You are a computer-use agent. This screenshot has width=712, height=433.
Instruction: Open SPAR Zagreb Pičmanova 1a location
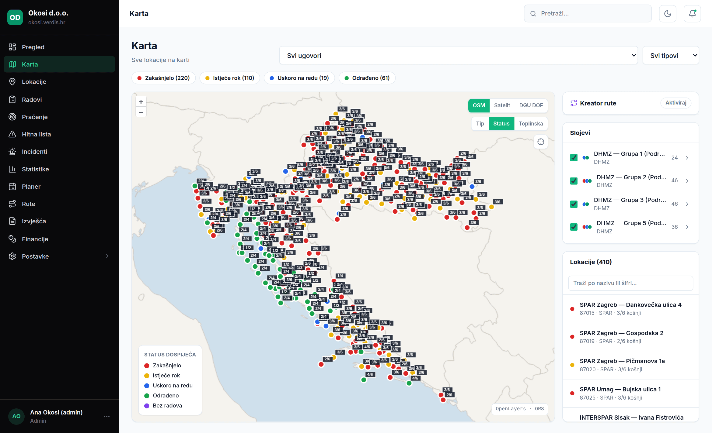point(630,365)
